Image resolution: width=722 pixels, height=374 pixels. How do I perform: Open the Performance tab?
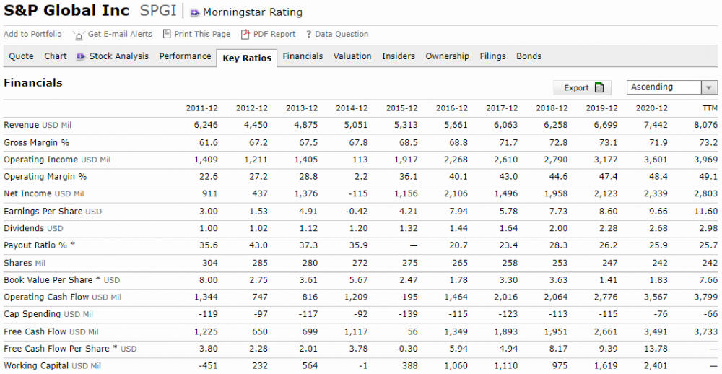(185, 56)
